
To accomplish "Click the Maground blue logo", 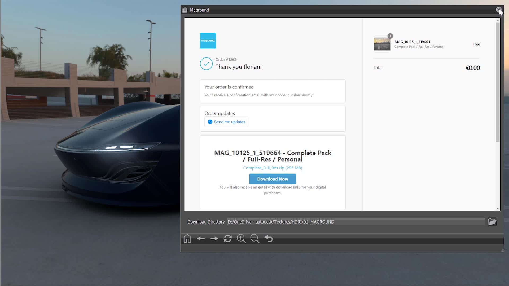I will pos(208,41).
